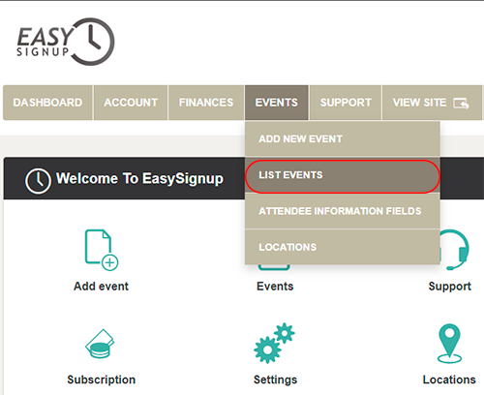Click the Add event text link
484x395 pixels.
(x=101, y=287)
